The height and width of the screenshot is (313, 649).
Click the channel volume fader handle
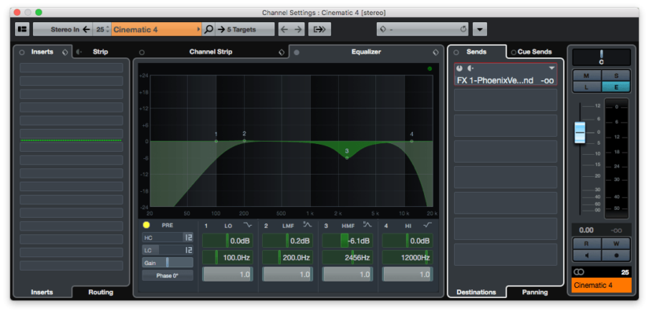580,132
